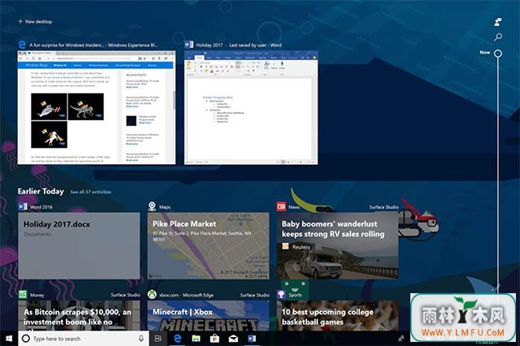Click the New desktop button
Viewport: 520px width, 346px height.
35,22
